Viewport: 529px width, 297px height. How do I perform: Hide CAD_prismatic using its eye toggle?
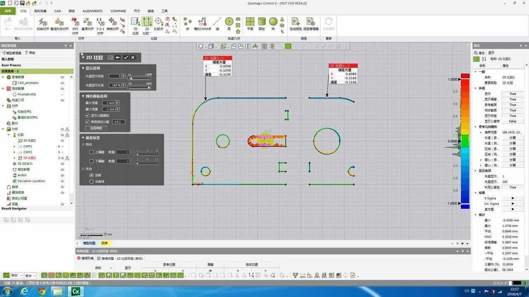click(x=62, y=82)
